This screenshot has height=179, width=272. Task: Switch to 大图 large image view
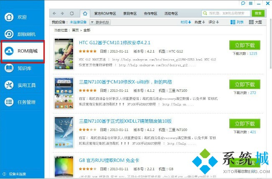pyautogui.click(x=255, y=22)
